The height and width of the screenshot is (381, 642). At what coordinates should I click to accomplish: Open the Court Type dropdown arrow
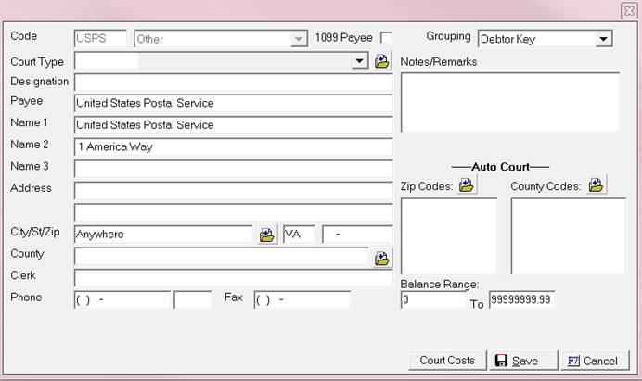pos(360,61)
